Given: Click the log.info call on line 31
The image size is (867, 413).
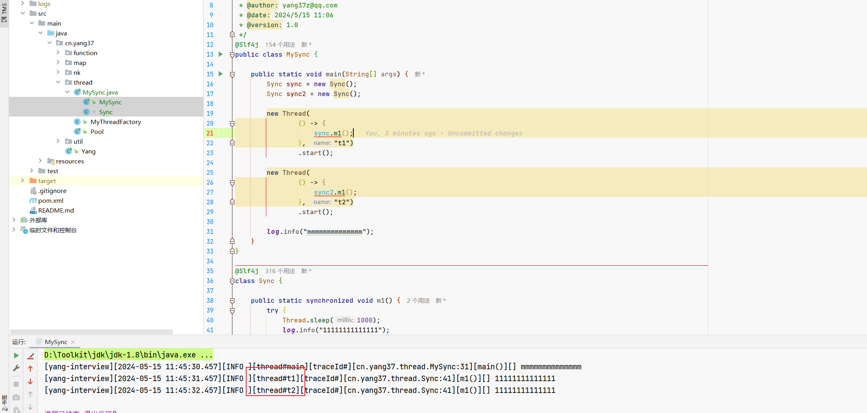Looking at the screenshot, I should click(320, 232).
